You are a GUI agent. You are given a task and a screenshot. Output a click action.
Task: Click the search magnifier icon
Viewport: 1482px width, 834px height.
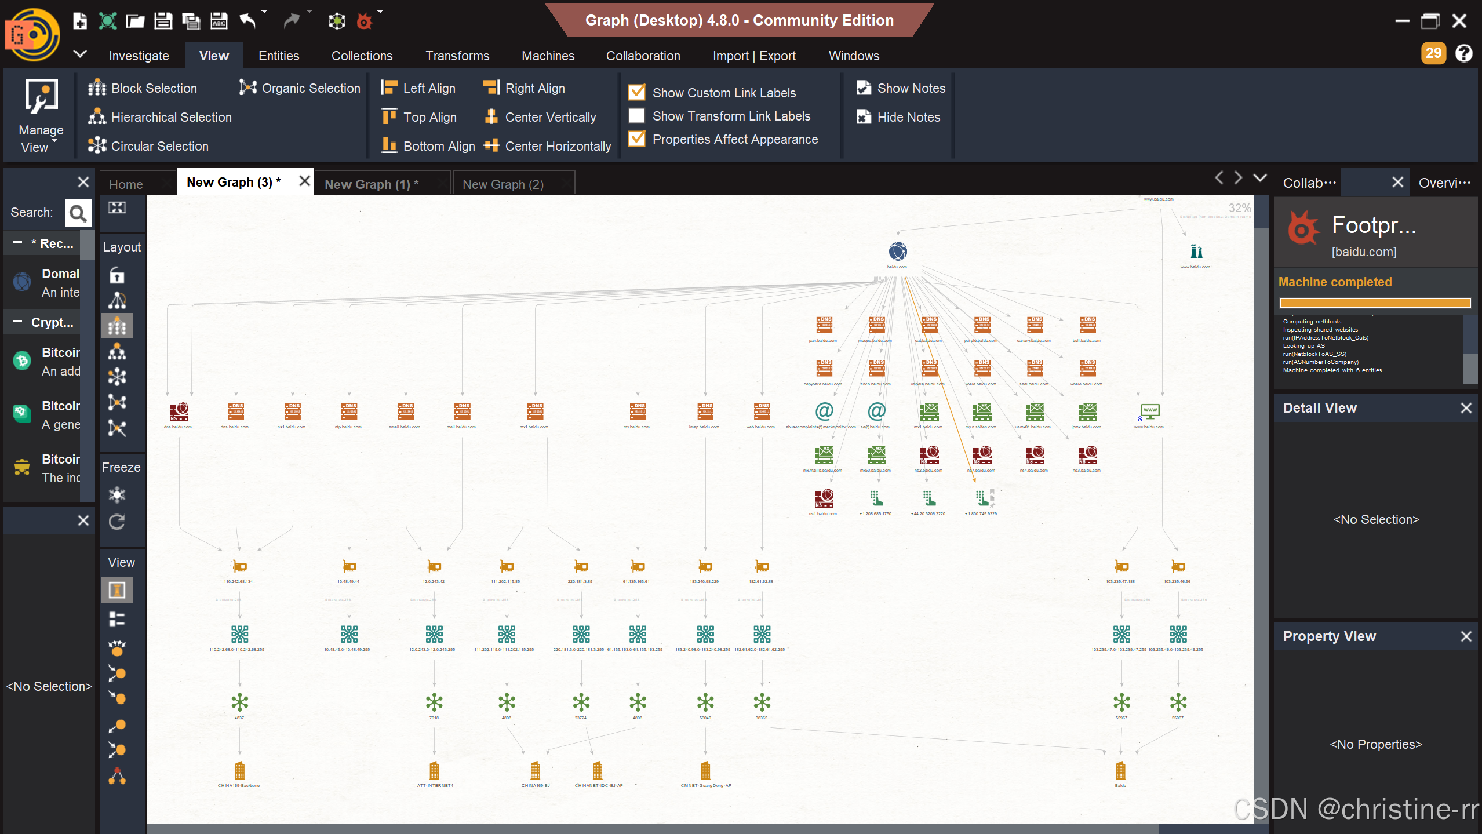click(78, 213)
